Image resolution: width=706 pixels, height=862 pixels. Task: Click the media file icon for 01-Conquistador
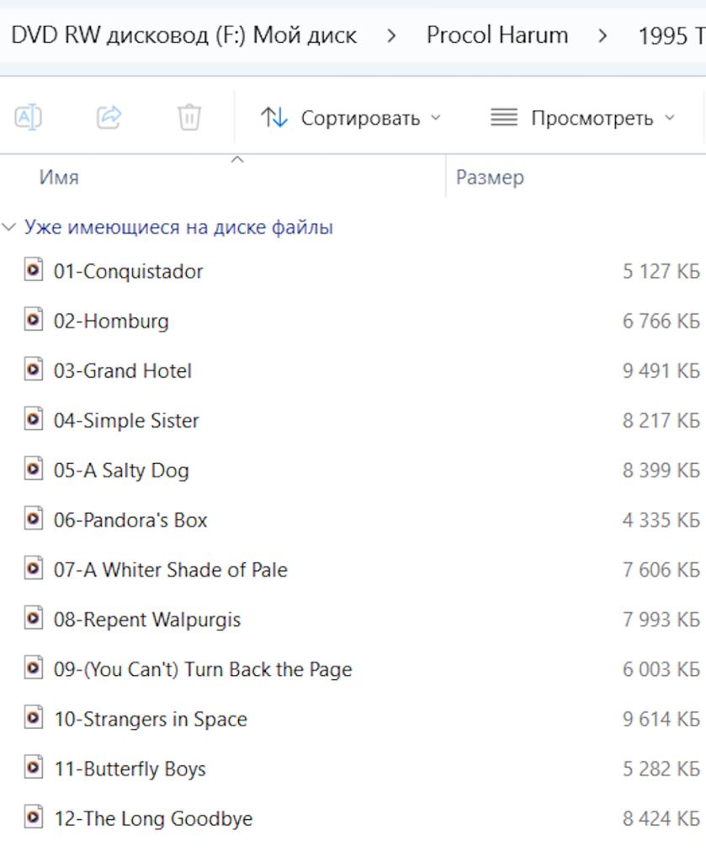[34, 270]
